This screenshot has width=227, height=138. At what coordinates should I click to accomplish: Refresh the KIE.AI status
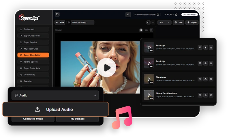pos(176,15)
